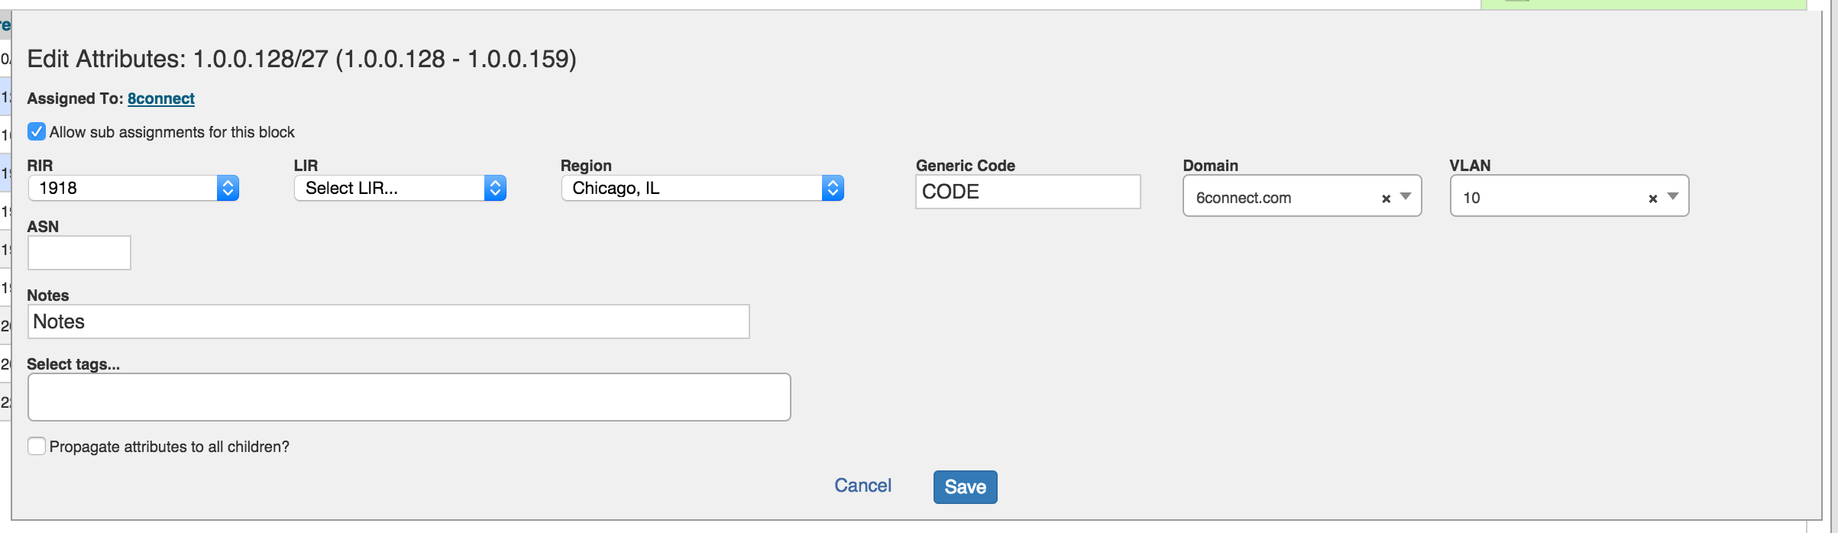Open the Region dropdown showing Chicago, IL
Viewport: 1838px width, 533px height.
coord(702,188)
